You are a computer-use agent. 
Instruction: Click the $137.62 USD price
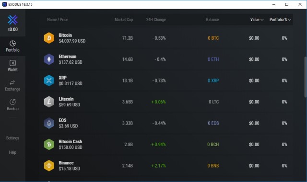pyautogui.click(x=71, y=62)
